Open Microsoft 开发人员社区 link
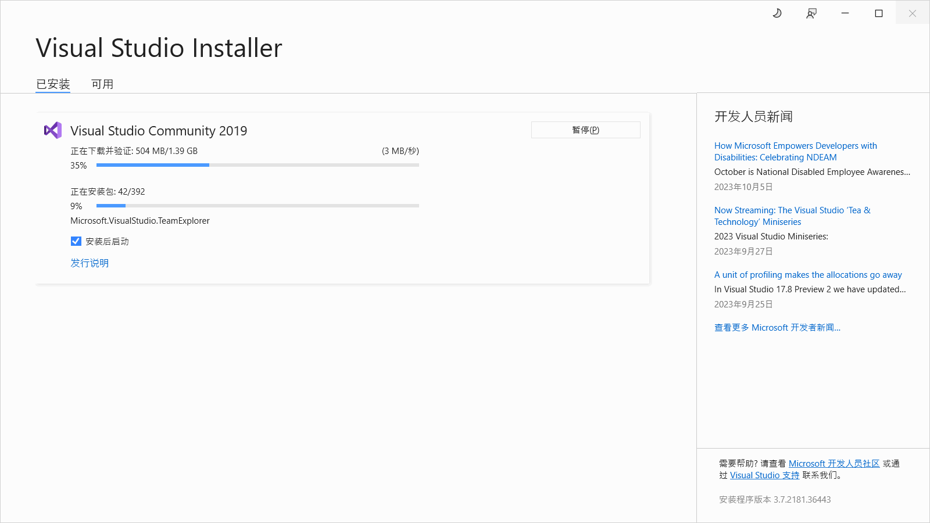 coord(834,464)
